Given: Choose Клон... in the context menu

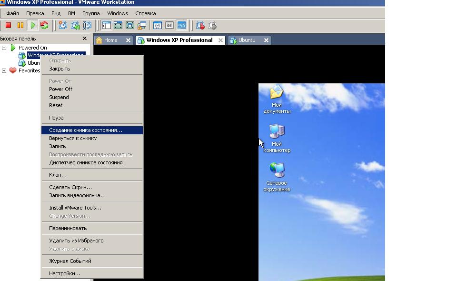Looking at the screenshot, I should pyautogui.click(x=92, y=175).
